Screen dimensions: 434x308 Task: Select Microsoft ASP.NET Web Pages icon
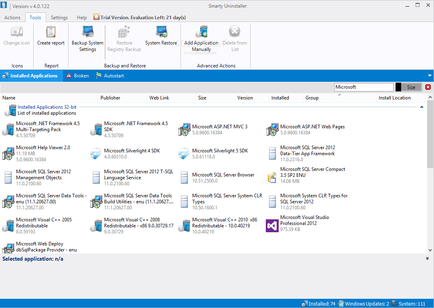coord(272,130)
